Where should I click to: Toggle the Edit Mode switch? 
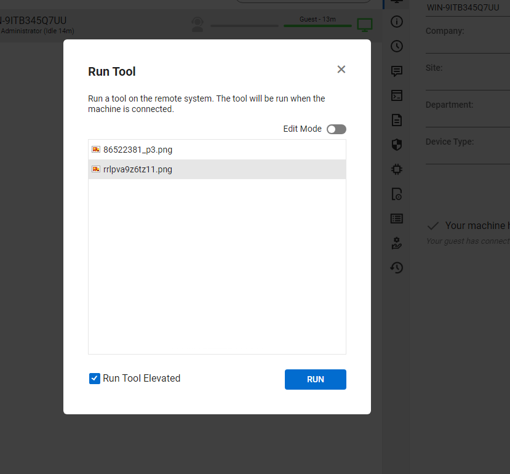[x=337, y=129]
